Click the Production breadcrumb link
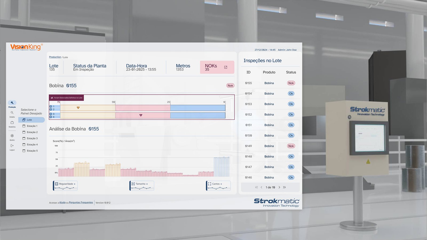Viewport: 427px width, 240px height. coord(55,57)
